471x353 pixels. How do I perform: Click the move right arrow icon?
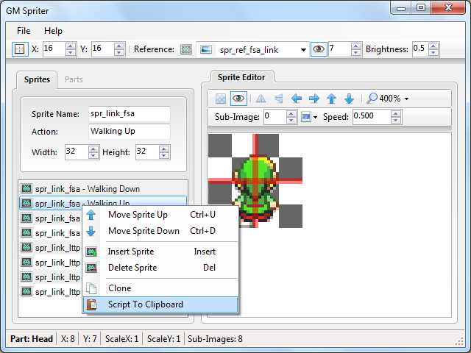click(x=314, y=99)
